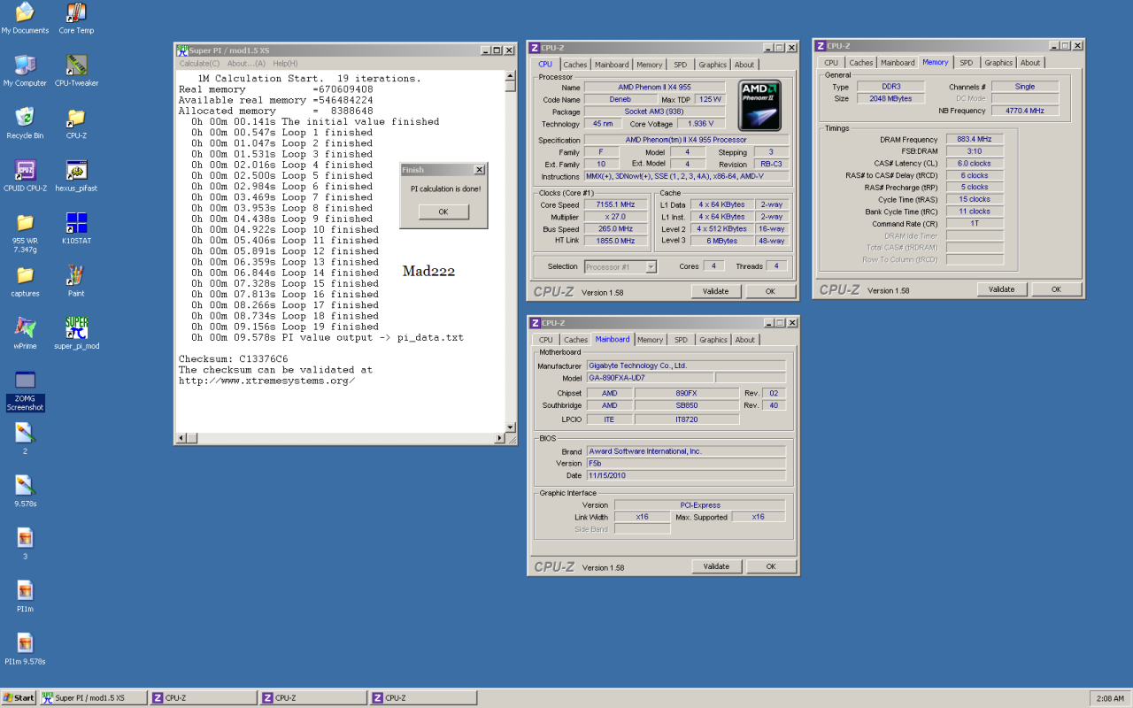This screenshot has width=1133, height=708.
Task: Select the ZOMG Screenshot desktop icon
Action: 25,390
